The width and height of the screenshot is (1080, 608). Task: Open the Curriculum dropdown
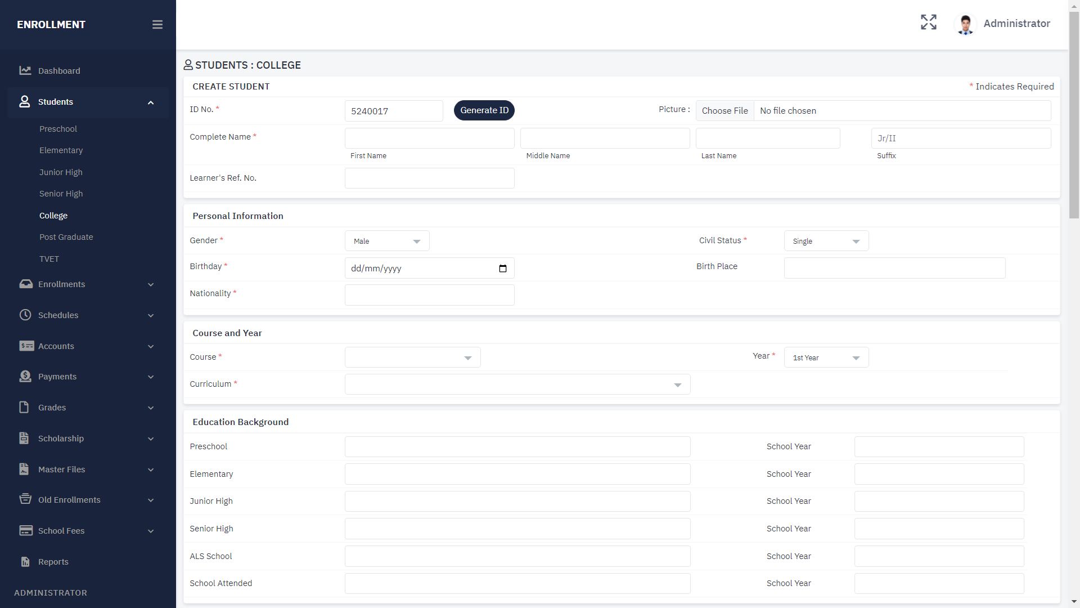[517, 385]
